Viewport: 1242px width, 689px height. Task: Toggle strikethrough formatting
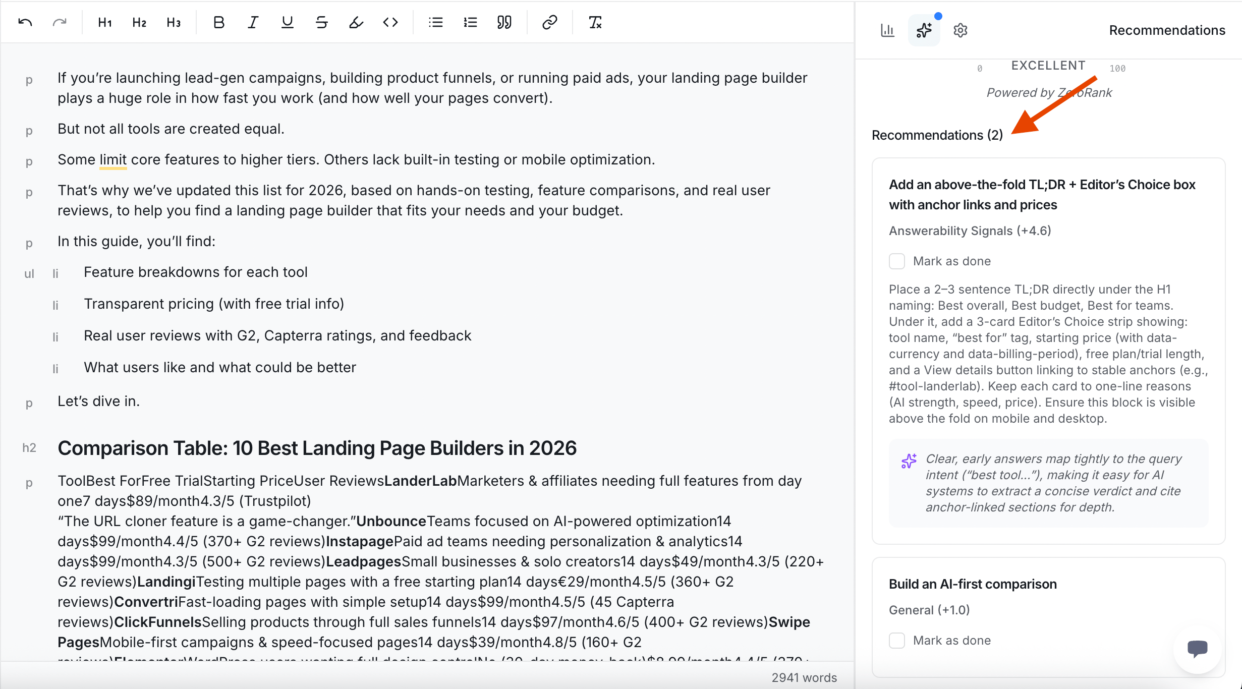coord(322,23)
